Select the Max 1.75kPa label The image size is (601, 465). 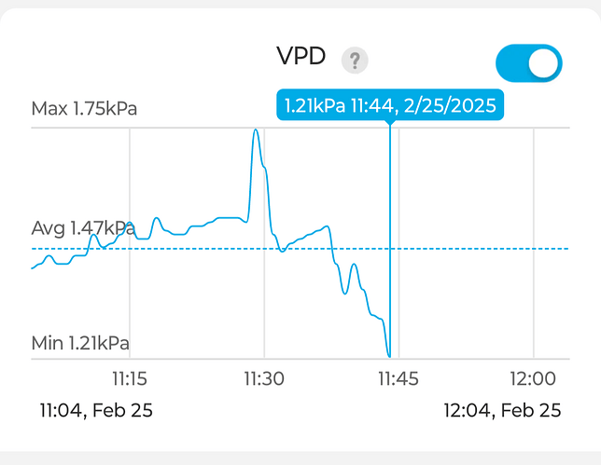tap(84, 109)
